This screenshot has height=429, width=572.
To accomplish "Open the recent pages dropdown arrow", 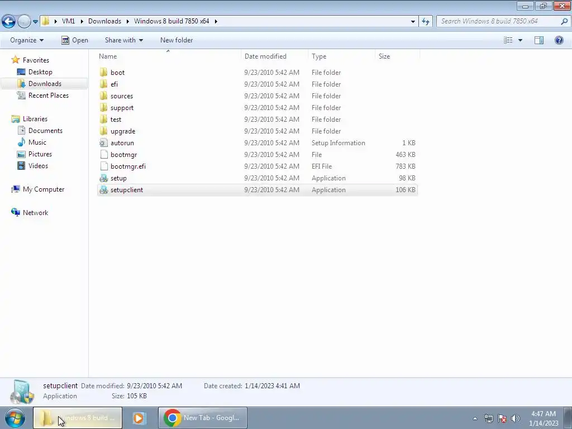I will [x=35, y=22].
